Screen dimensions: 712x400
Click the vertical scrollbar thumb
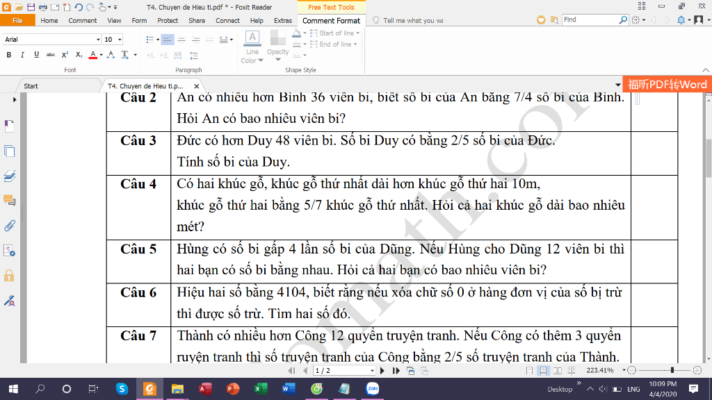pyautogui.click(x=708, y=158)
